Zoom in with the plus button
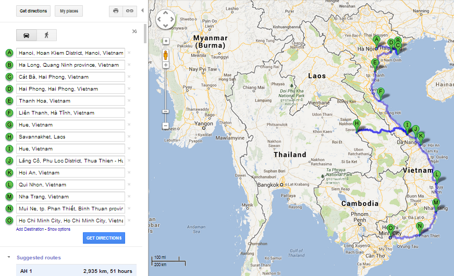 click(x=166, y=65)
